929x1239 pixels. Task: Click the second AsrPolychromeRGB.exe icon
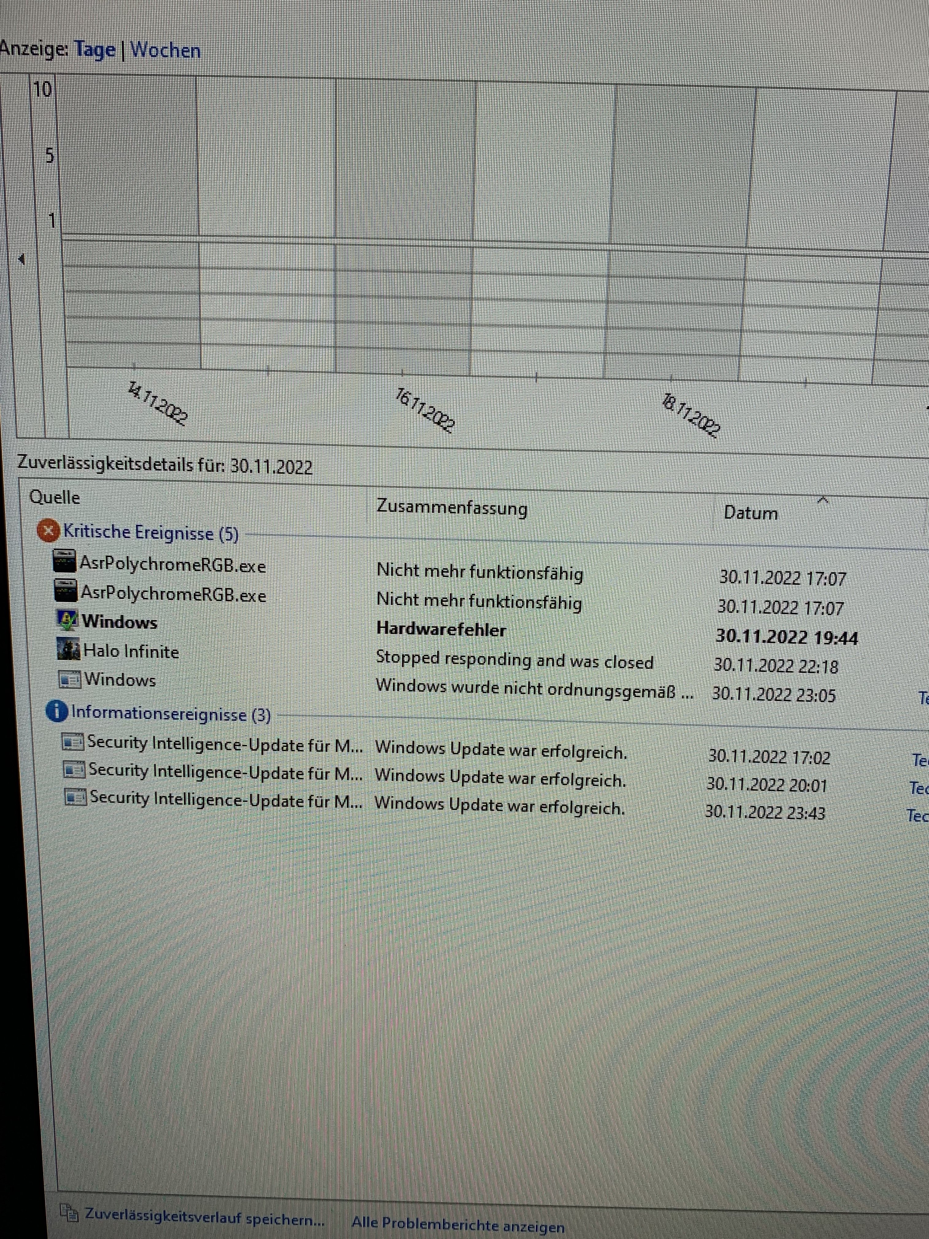pyautogui.click(x=65, y=590)
